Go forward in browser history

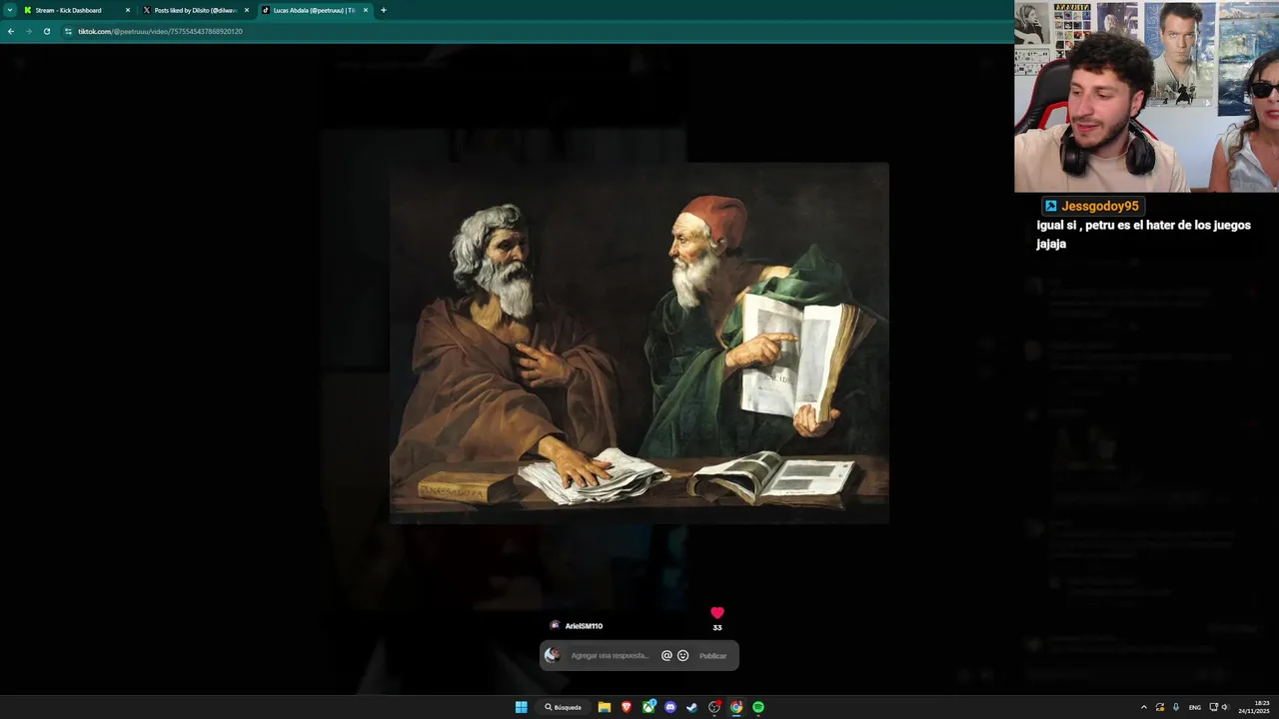tap(29, 31)
